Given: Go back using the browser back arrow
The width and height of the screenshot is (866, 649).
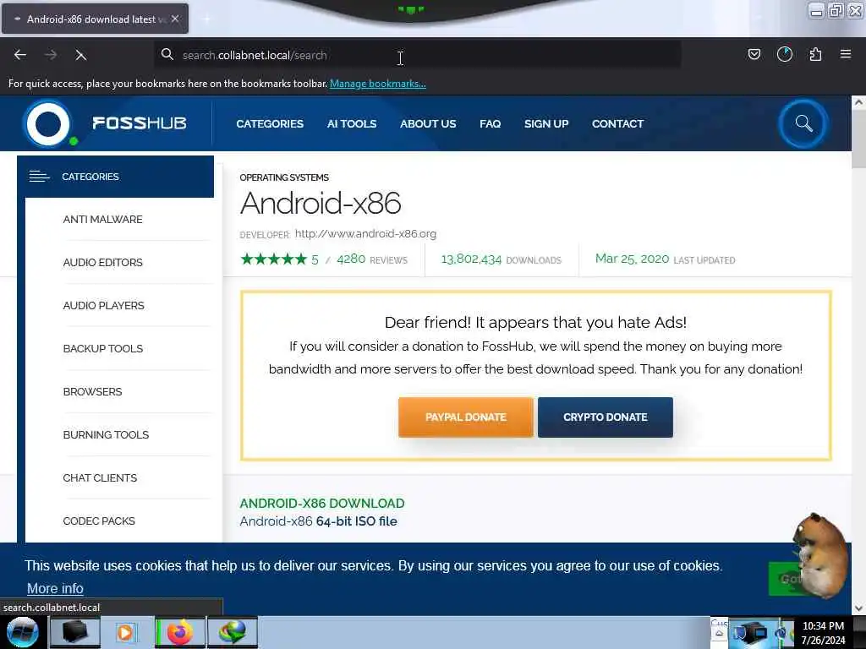Looking at the screenshot, I should pyautogui.click(x=20, y=55).
